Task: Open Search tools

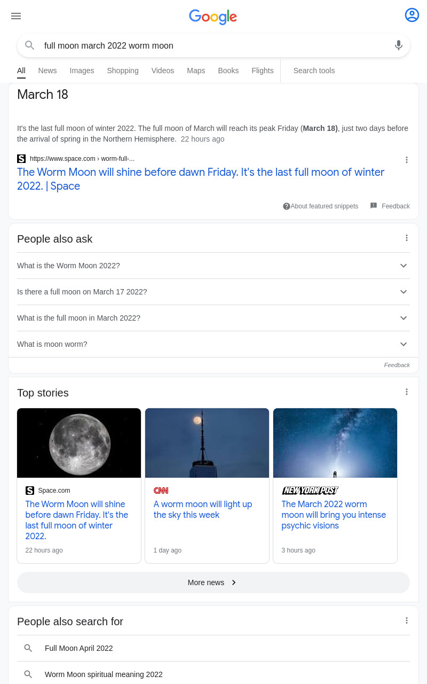Action: [x=314, y=71]
